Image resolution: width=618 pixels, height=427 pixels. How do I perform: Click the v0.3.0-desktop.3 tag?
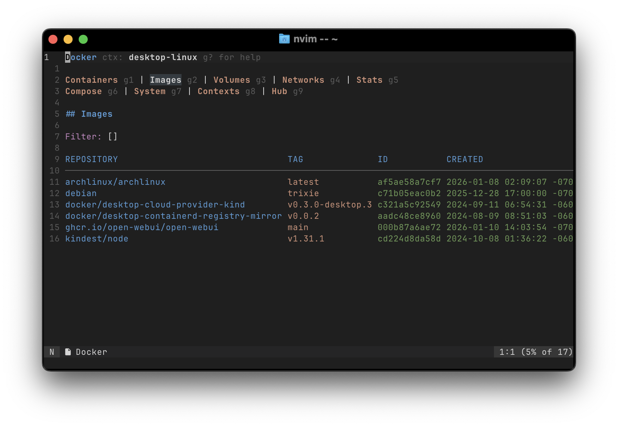(330, 205)
